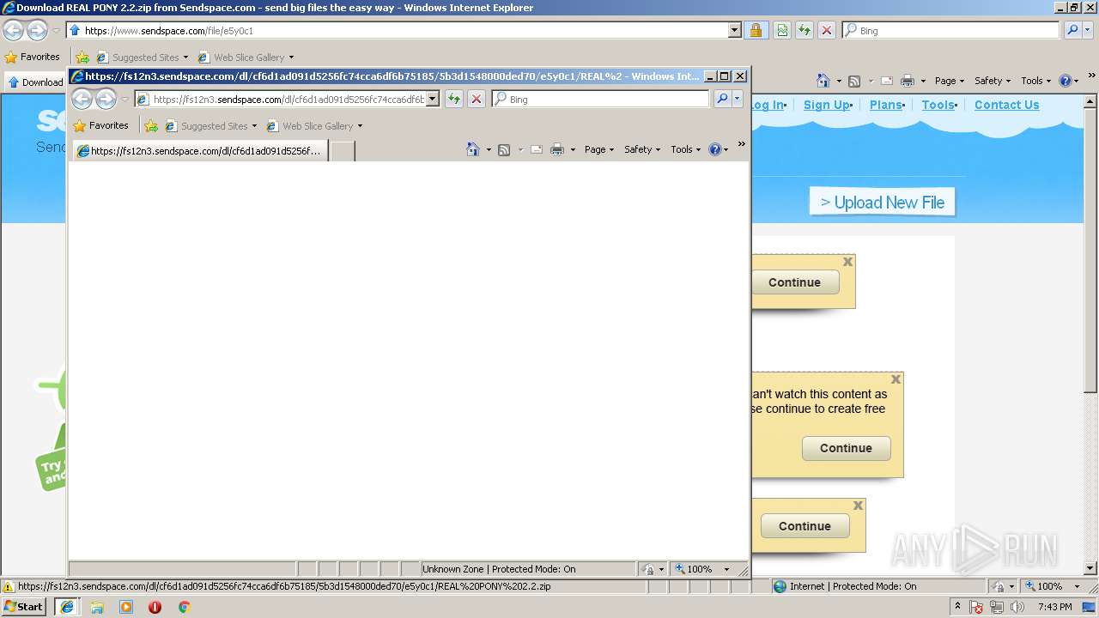The height and width of the screenshot is (618, 1099).
Task: Click Refresh icon in popup window address bar
Action: [453, 100]
